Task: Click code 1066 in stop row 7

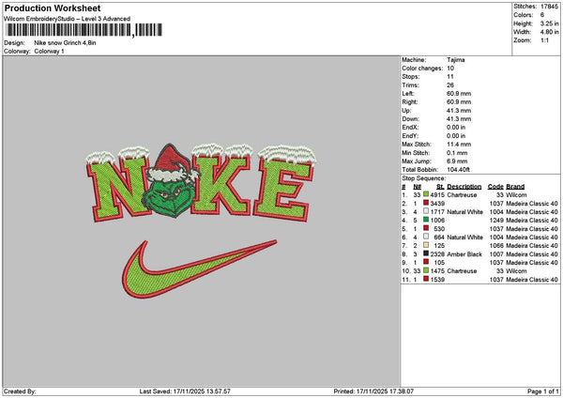Action: click(496, 246)
